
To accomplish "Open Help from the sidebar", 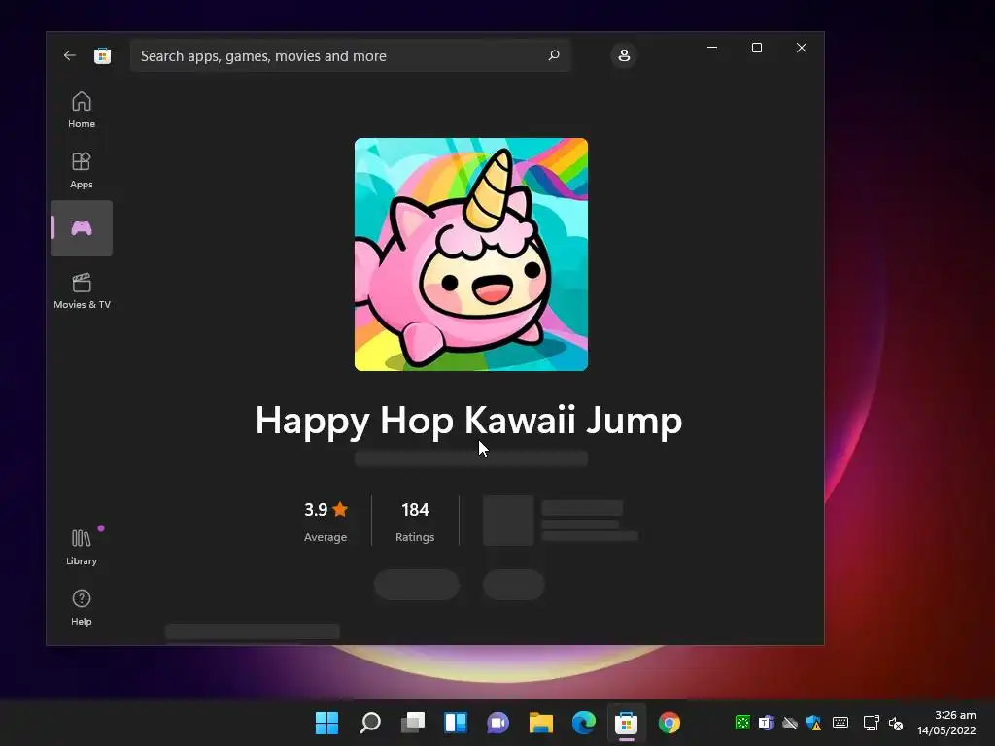I will tap(82, 607).
